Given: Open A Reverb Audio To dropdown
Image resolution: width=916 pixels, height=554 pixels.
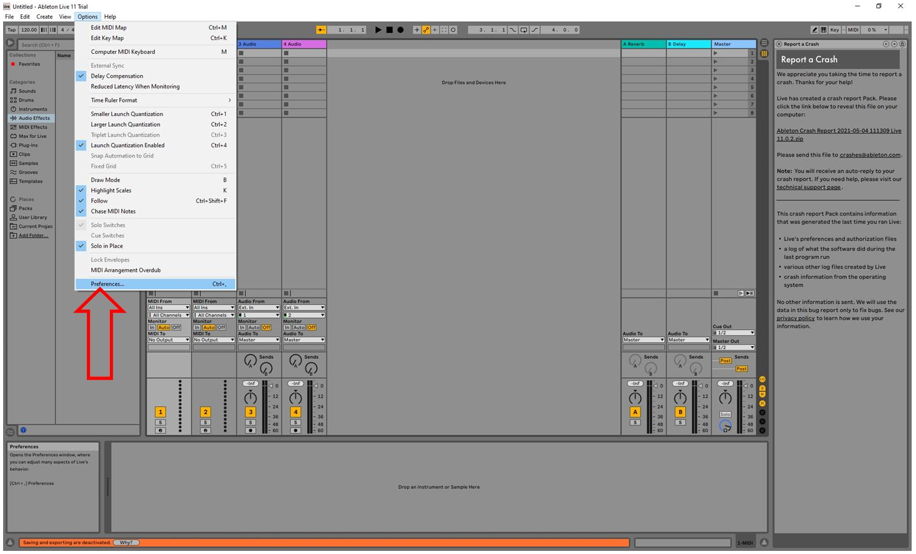Looking at the screenshot, I should (644, 340).
